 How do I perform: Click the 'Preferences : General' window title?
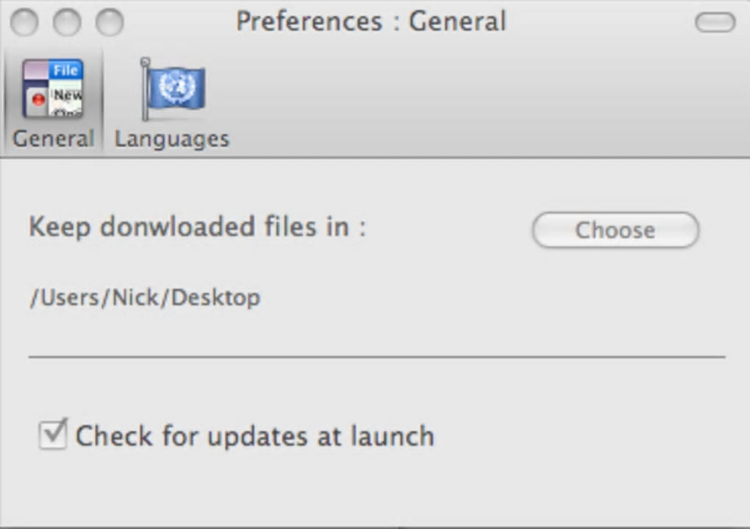coord(371,21)
